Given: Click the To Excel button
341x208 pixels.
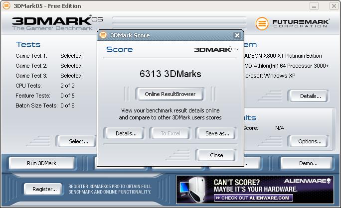Looking at the screenshot, I should pyautogui.click(x=170, y=133).
